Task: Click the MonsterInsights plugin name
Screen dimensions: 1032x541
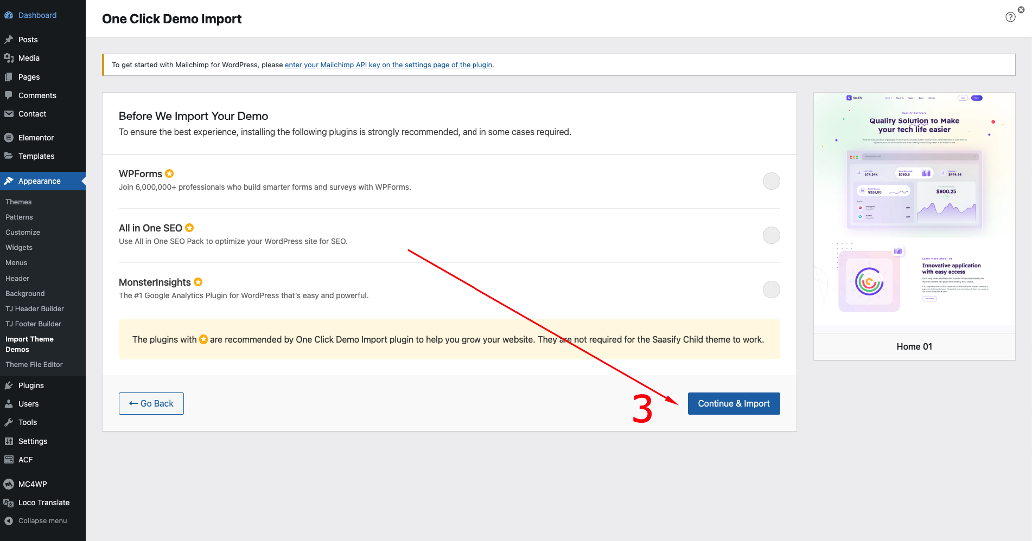Action: click(x=155, y=282)
